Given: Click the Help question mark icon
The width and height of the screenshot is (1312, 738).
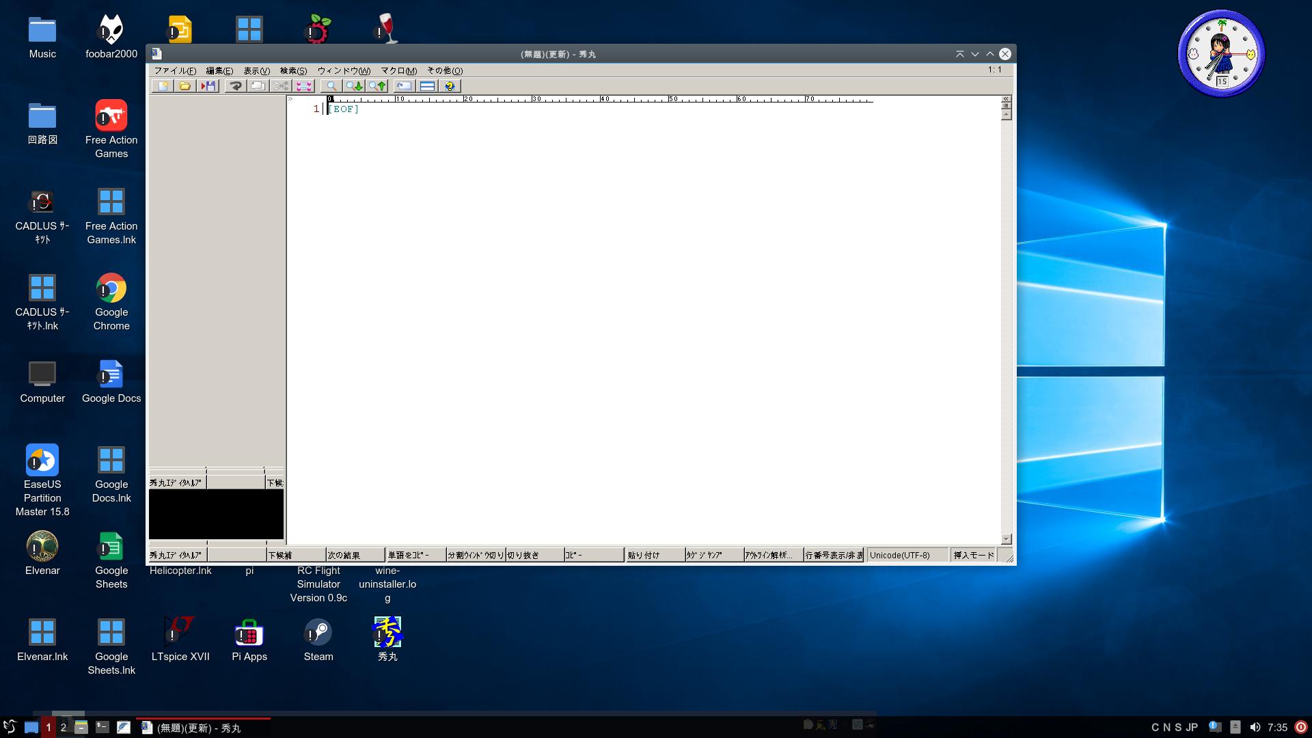Looking at the screenshot, I should pos(450,86).
